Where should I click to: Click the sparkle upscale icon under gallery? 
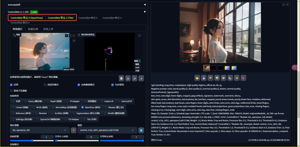pyautogui.click(x=237, y=78)
